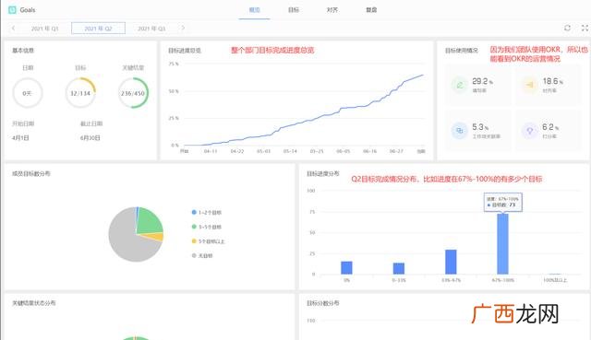Click the 4月1日 start date
The width and height of the screenshot is (591, 340).
click(x=20, y=138)
